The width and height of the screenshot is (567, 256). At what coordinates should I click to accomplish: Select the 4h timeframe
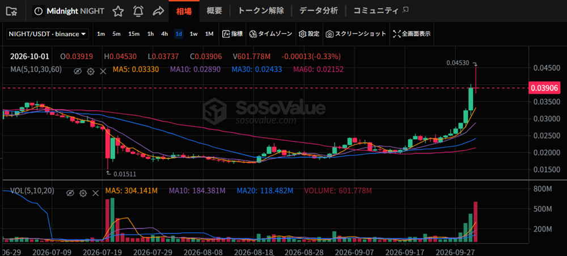[164, 34]
